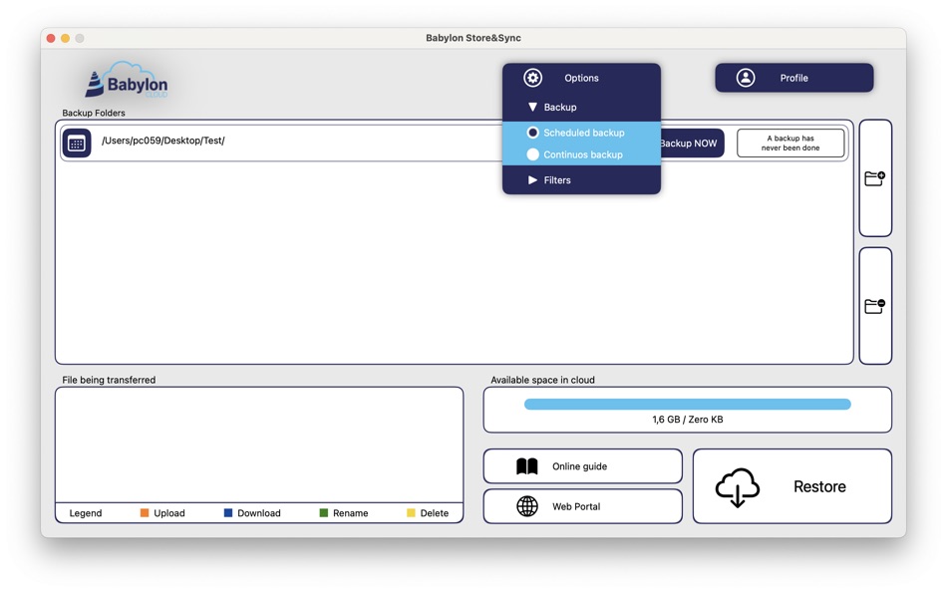The image size is (947, 592).
Task: Click the Restore button label
Action: coord(819,487)
